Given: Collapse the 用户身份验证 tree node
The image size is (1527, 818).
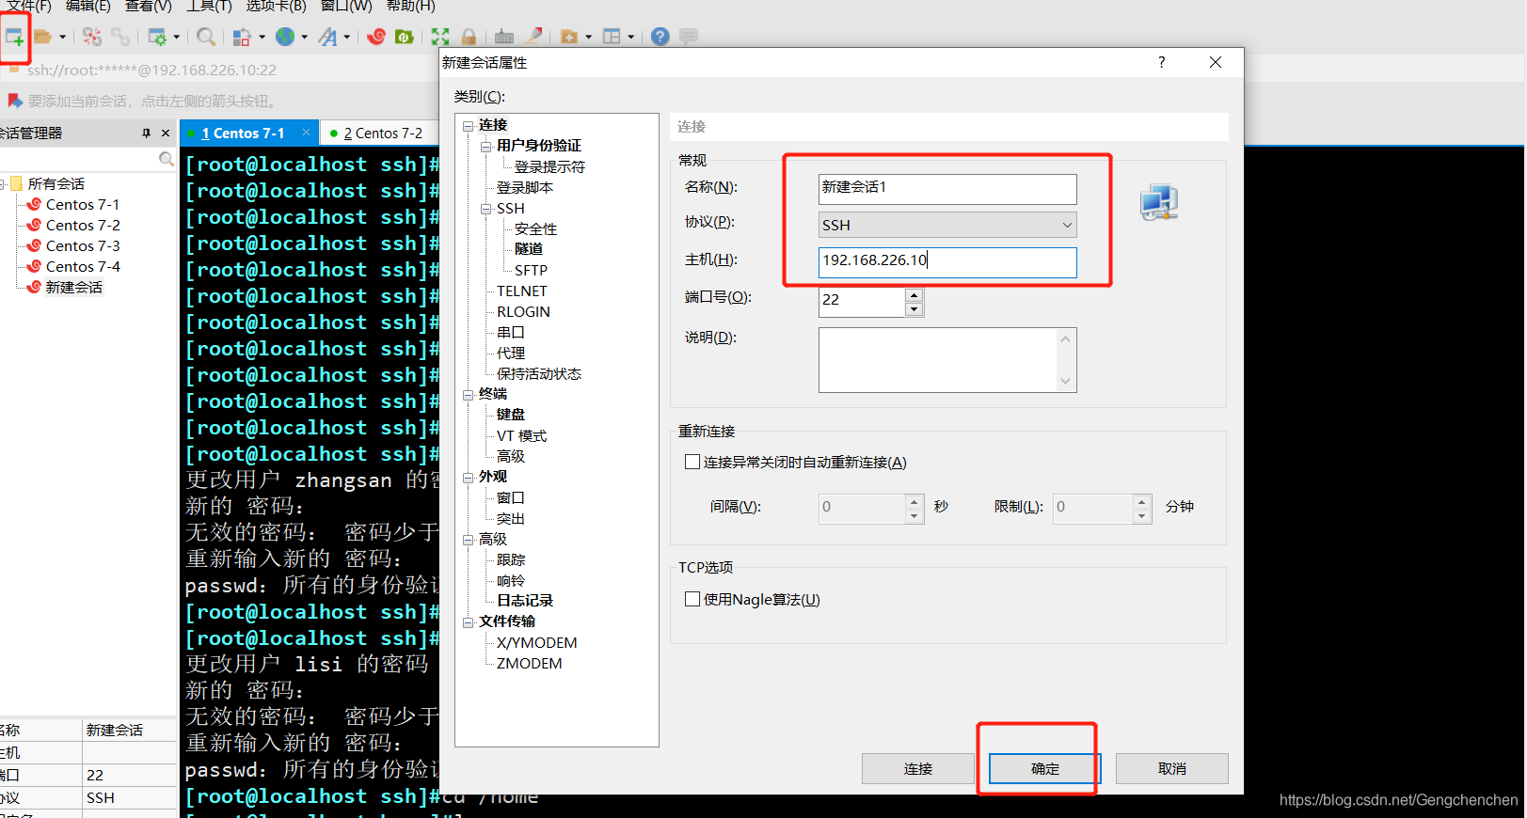Looking at the screenshot, I should point(486,146).
